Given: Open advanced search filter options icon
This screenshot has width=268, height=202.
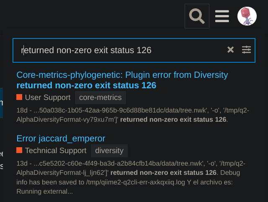Looking at the screenshot, I should (x=246, y=50).
